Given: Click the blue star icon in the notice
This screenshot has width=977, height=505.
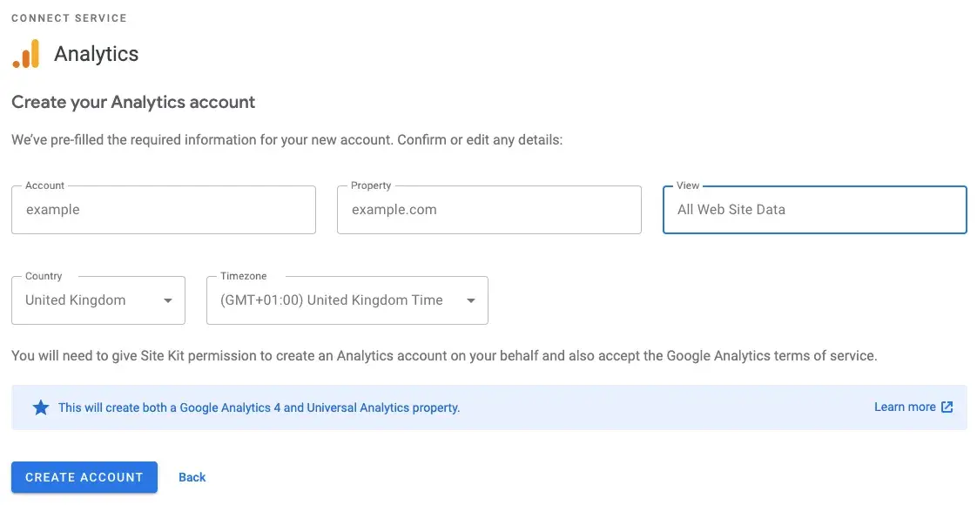Looking at the screenshot, I should pos(41,407).
